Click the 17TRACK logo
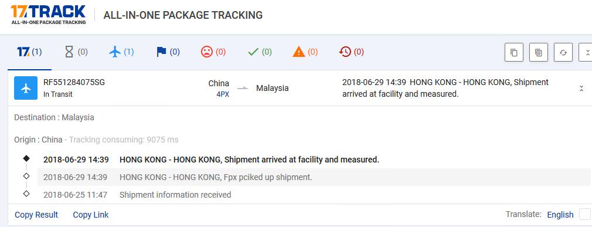Screen dimensions: 592x227 tap(48, 15)
